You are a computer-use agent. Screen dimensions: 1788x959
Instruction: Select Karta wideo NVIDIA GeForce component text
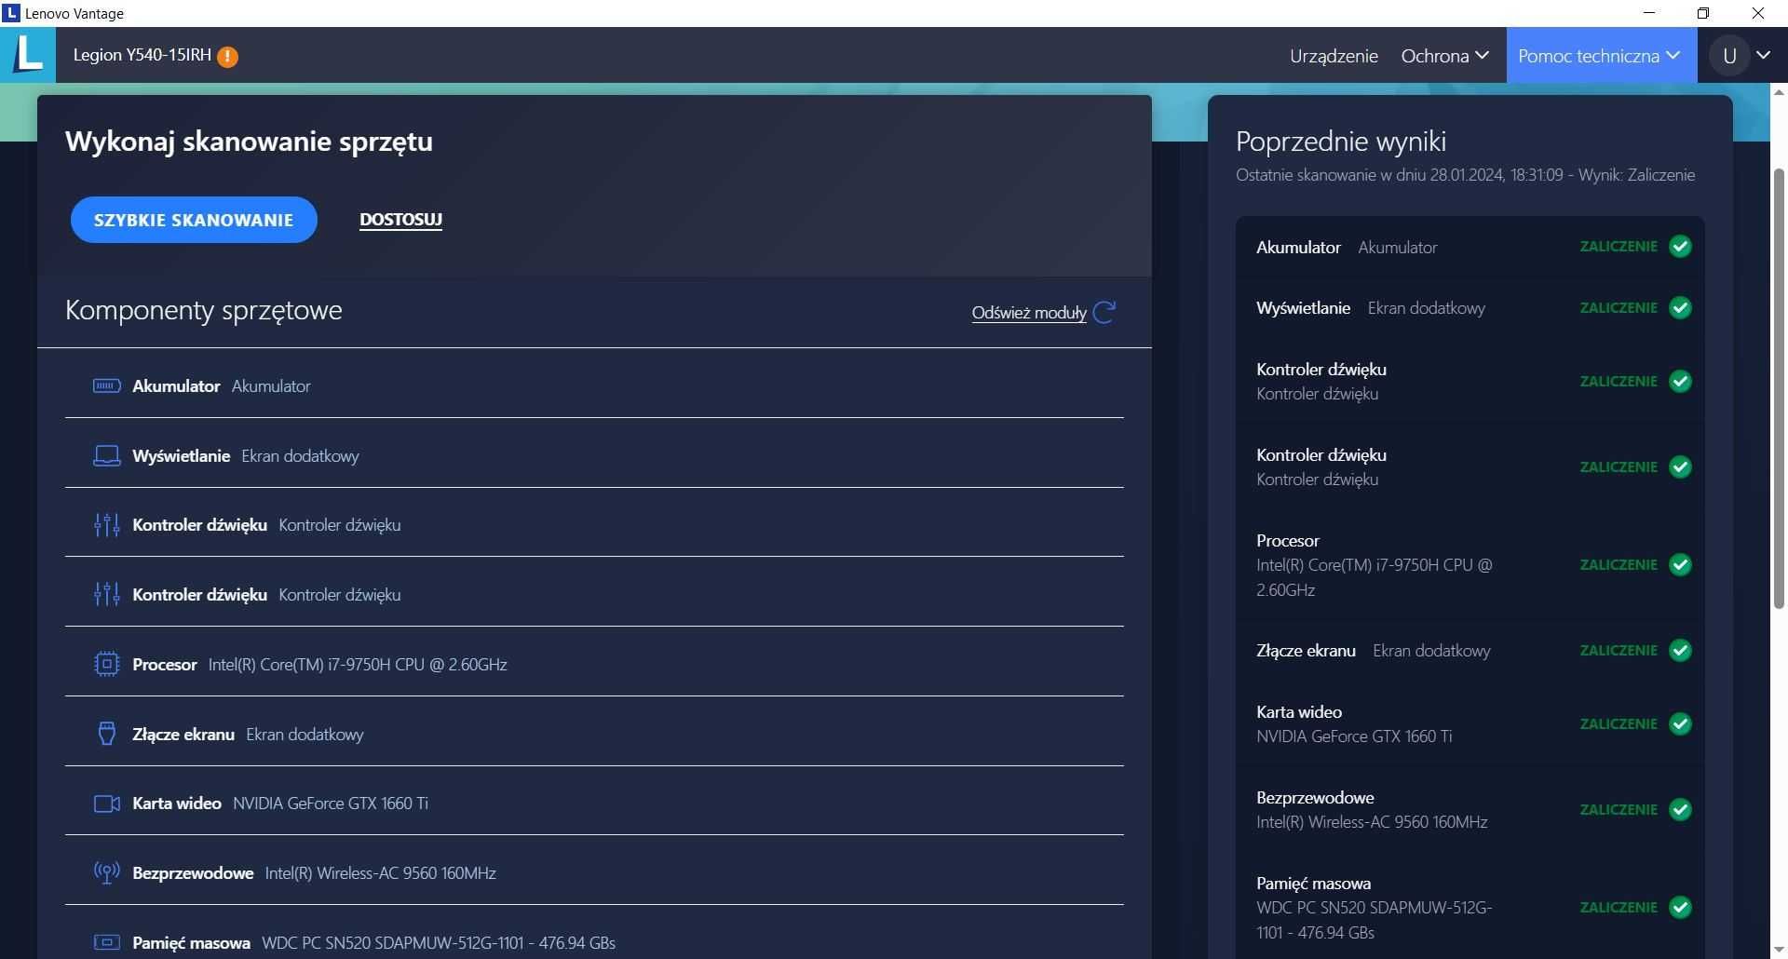[x=280, y=804]
